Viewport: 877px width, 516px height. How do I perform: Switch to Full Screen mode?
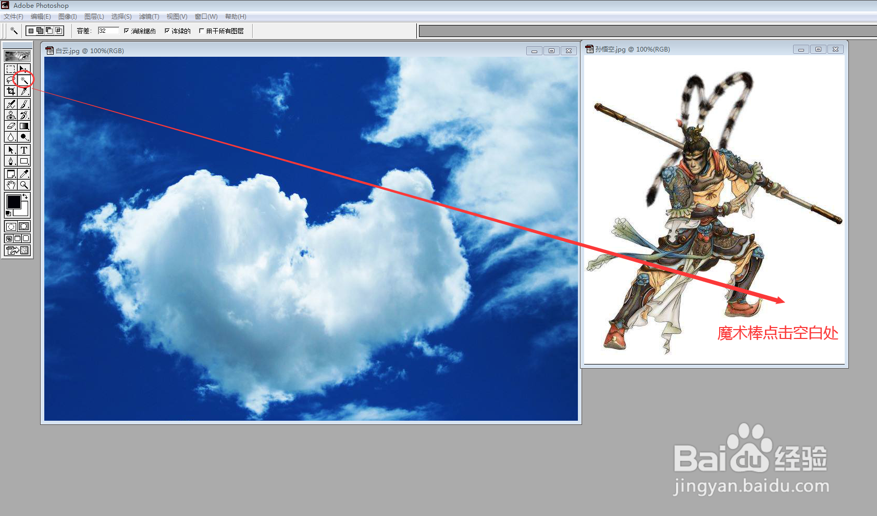[x=26, y=238]
